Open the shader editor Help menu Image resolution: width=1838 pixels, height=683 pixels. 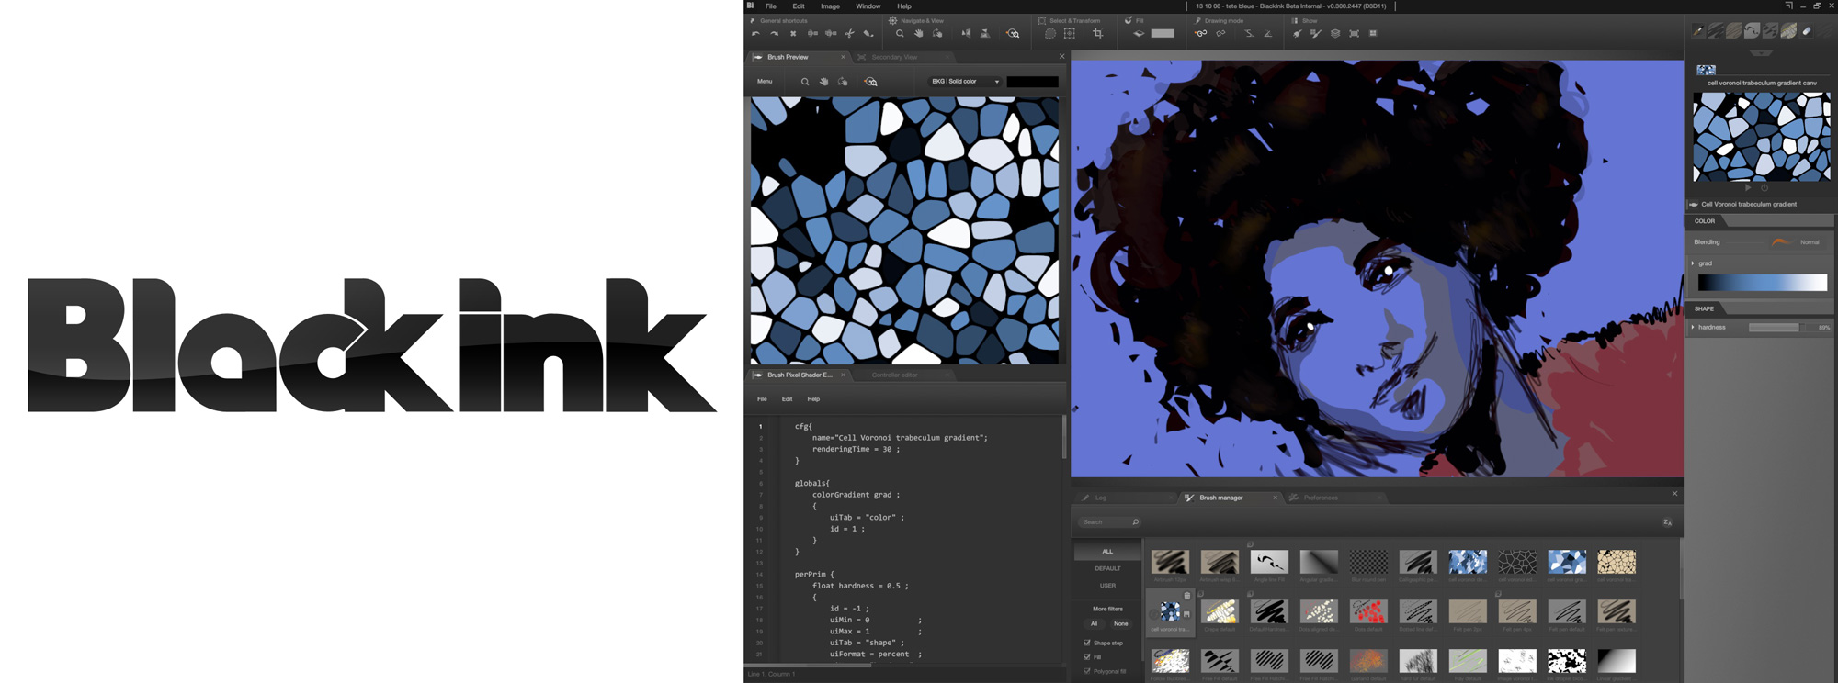813,399
